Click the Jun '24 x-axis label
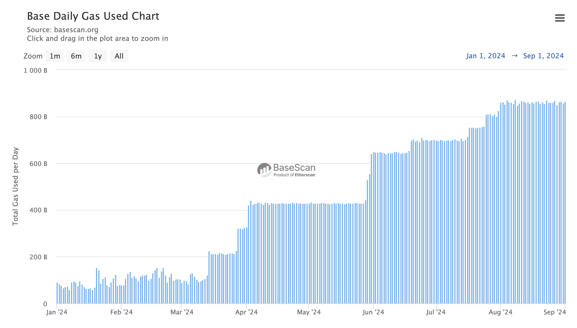577x328 pixels. [373, 312]
